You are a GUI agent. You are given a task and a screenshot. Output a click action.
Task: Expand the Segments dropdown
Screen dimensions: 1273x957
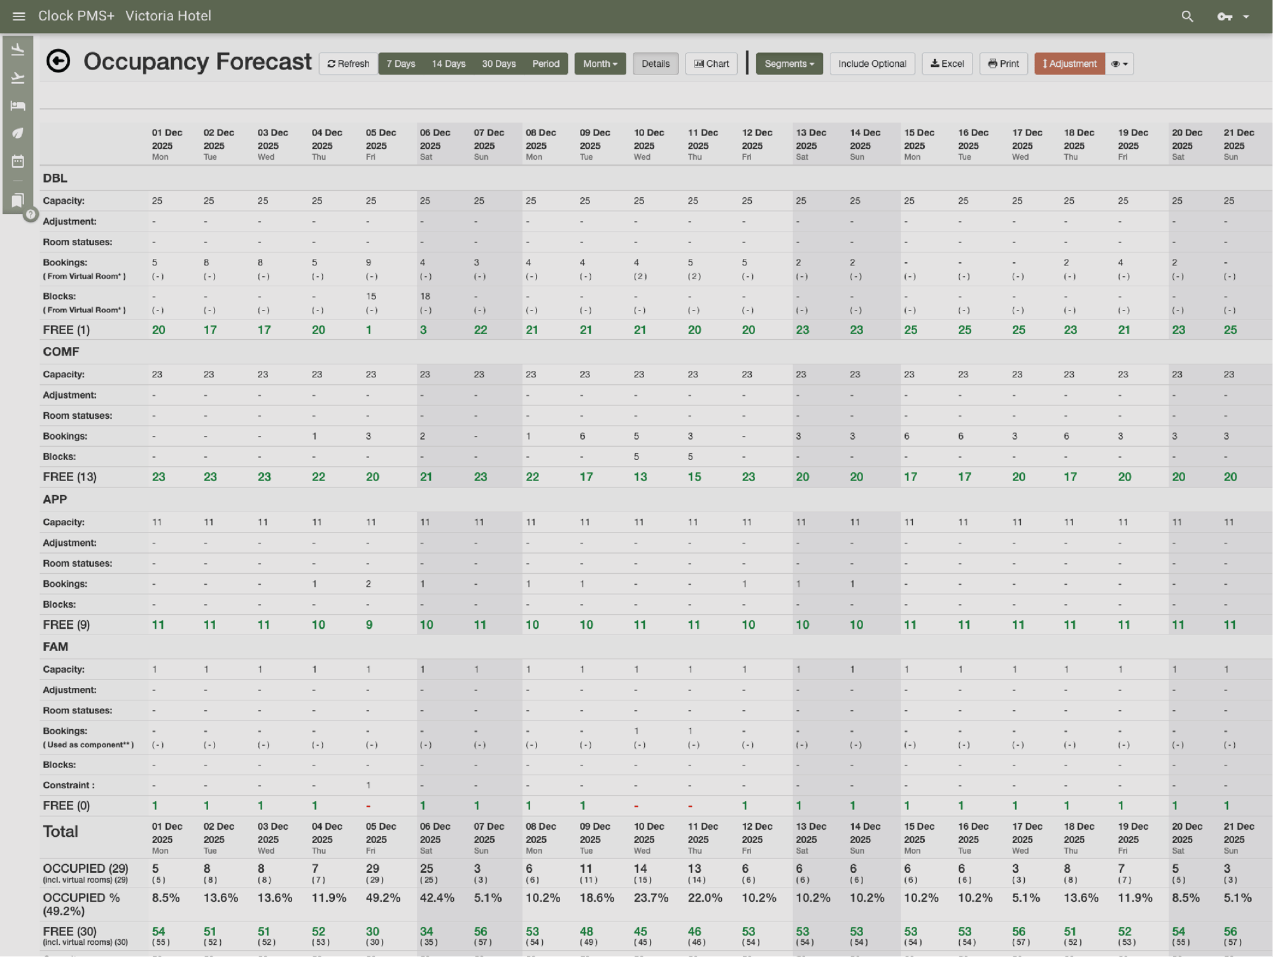click(789, 64)
